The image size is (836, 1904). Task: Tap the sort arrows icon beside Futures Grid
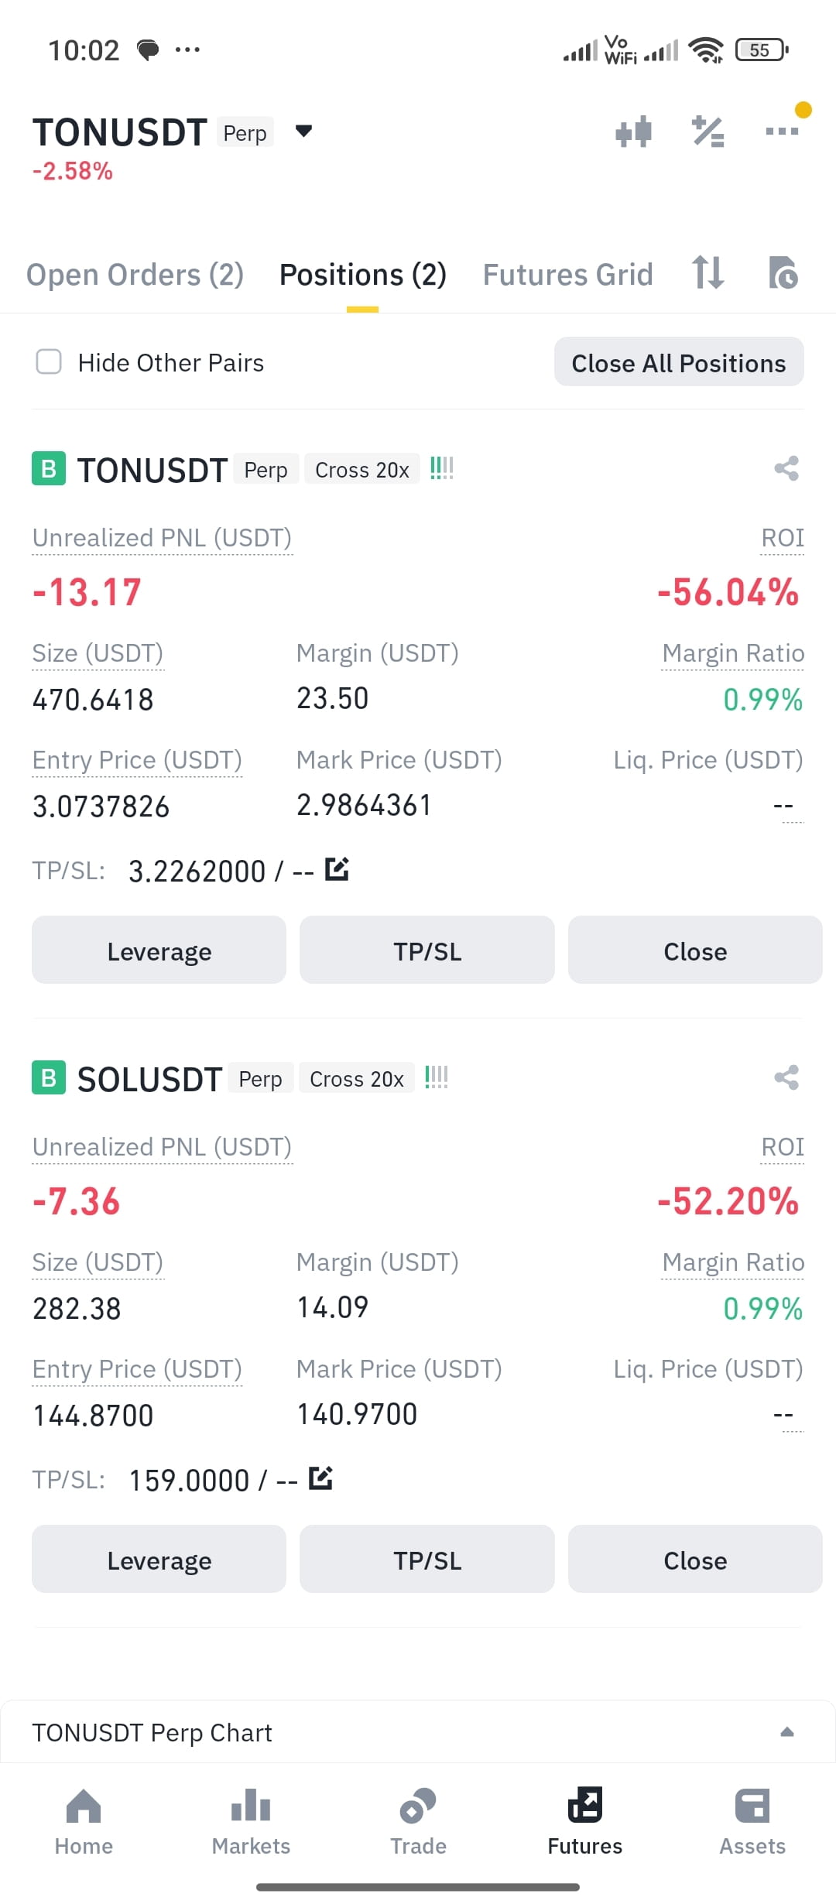coord(708,272)
